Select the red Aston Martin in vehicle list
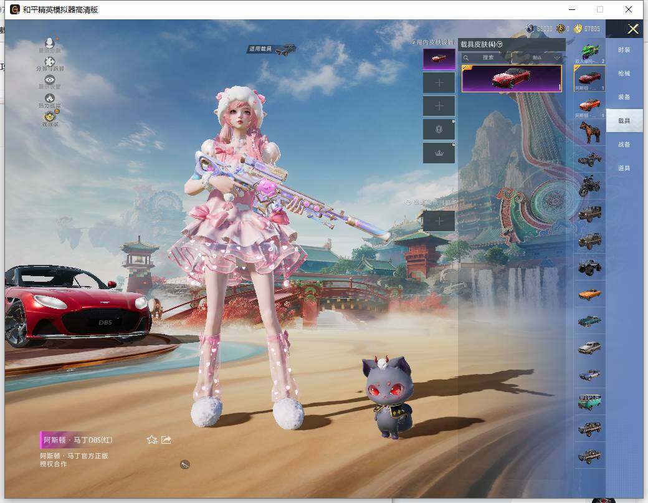The image size is (648, 503). (589, 79)
